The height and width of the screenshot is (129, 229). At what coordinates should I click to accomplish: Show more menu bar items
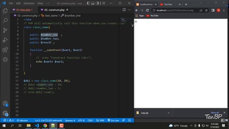coord(48,3)
